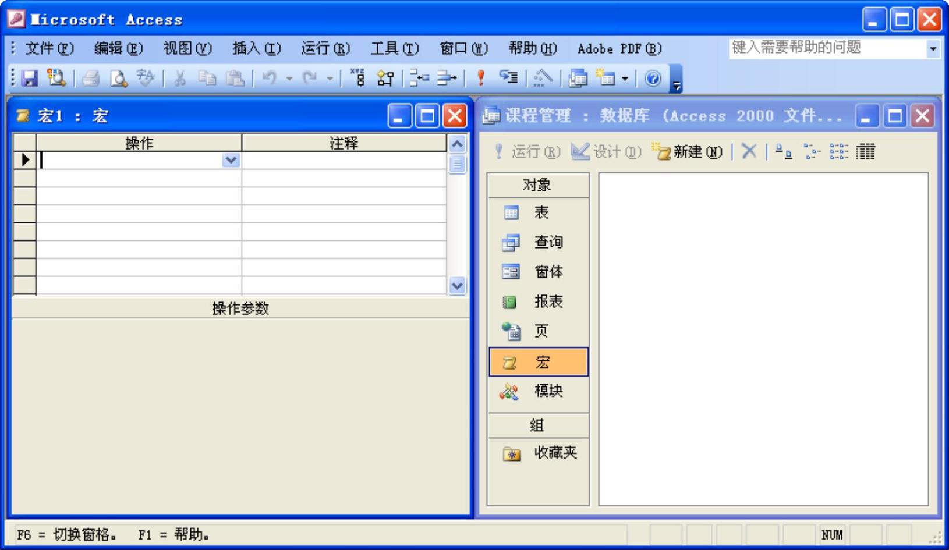Run the macro with the red exclamation icon

point(481,78)
